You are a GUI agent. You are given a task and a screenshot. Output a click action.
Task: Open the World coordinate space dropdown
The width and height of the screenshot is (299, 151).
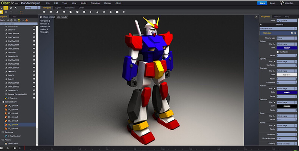33,8
